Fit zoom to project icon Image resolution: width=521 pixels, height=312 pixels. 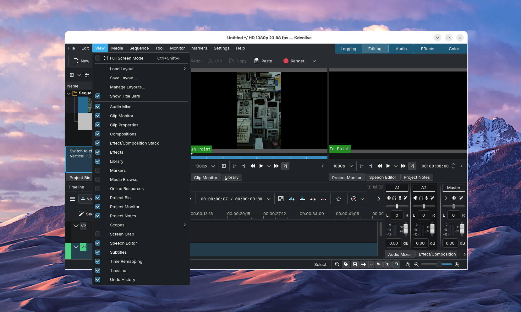(x=408, y=264)
